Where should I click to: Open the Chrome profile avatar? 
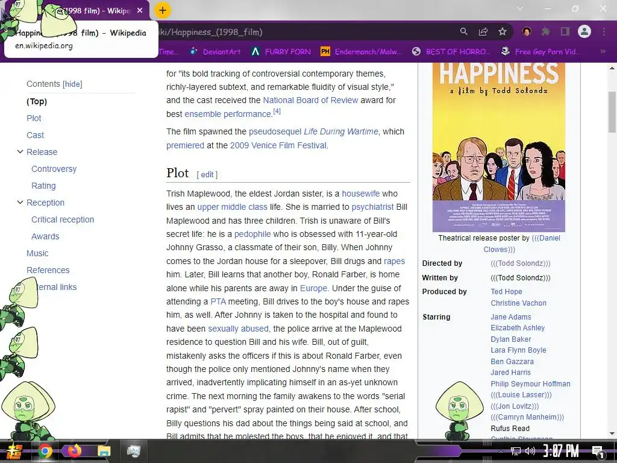584,31
